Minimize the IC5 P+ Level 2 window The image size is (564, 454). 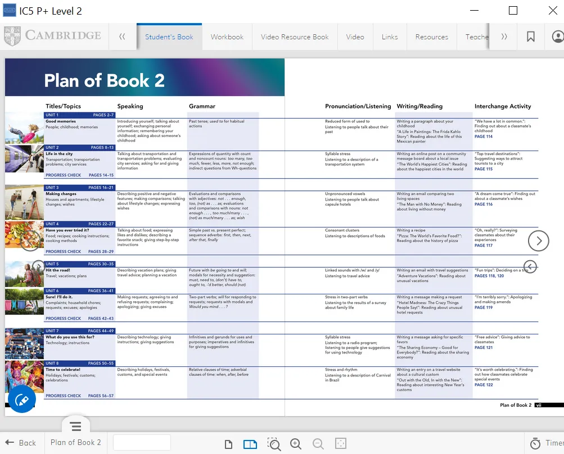pos(475,11)
